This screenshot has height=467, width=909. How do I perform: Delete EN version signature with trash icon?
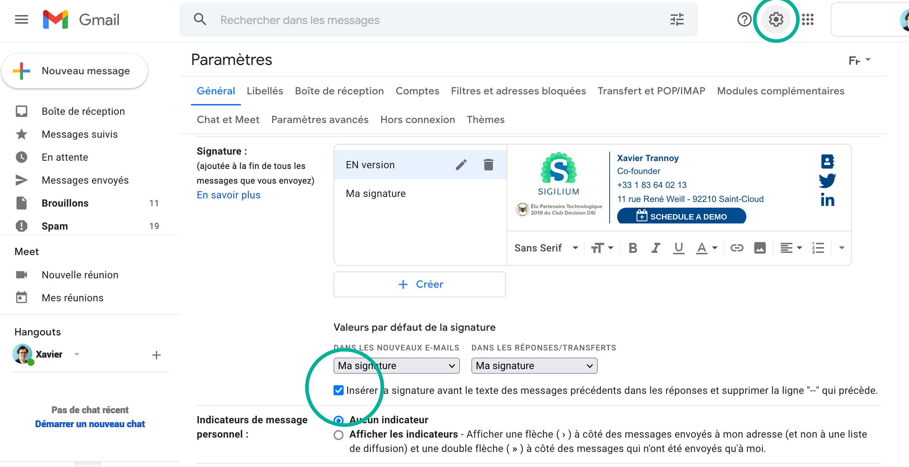(x=488, y=165)
